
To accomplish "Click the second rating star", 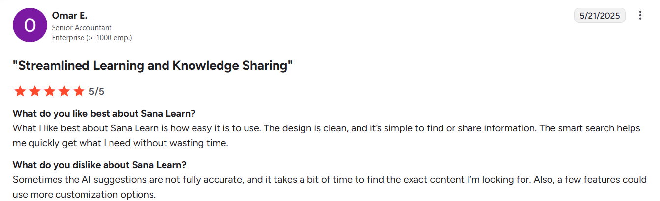I will coord(34,91).
